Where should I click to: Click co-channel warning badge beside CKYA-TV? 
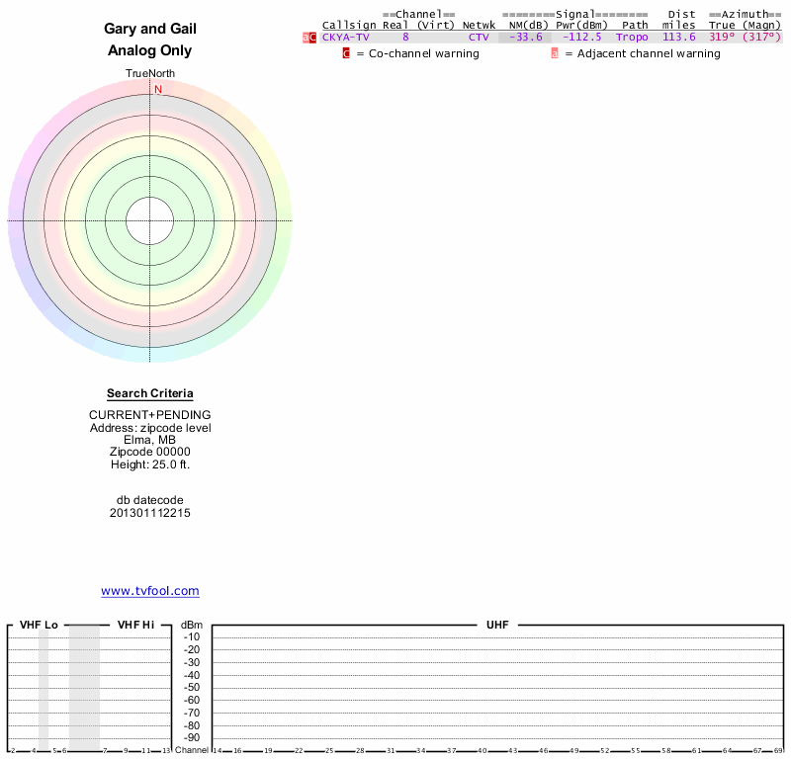pyautogui.click(x=312, y=38)
